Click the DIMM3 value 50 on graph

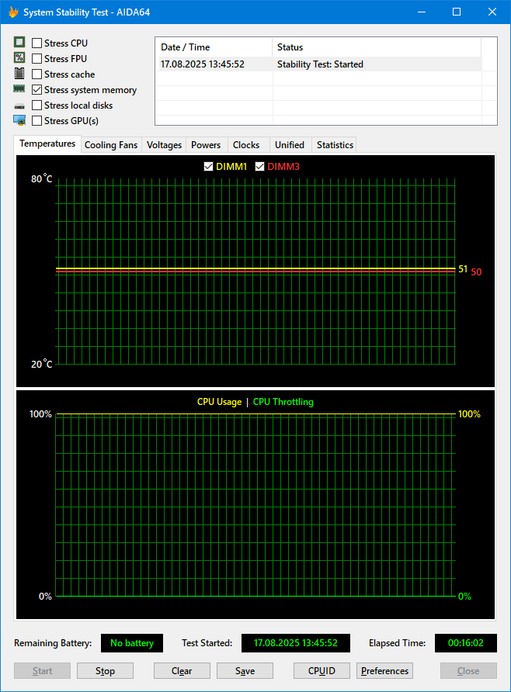coord(476,272)
